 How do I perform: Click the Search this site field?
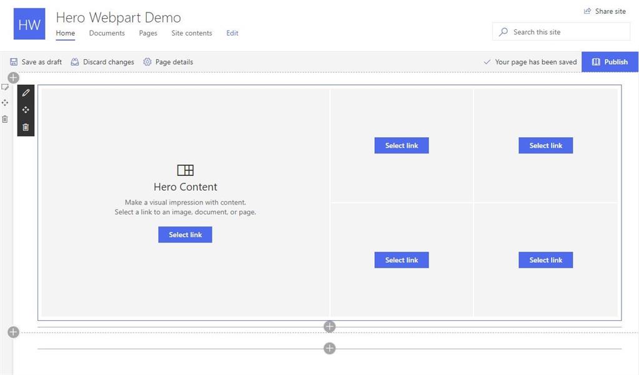[560, 31]
